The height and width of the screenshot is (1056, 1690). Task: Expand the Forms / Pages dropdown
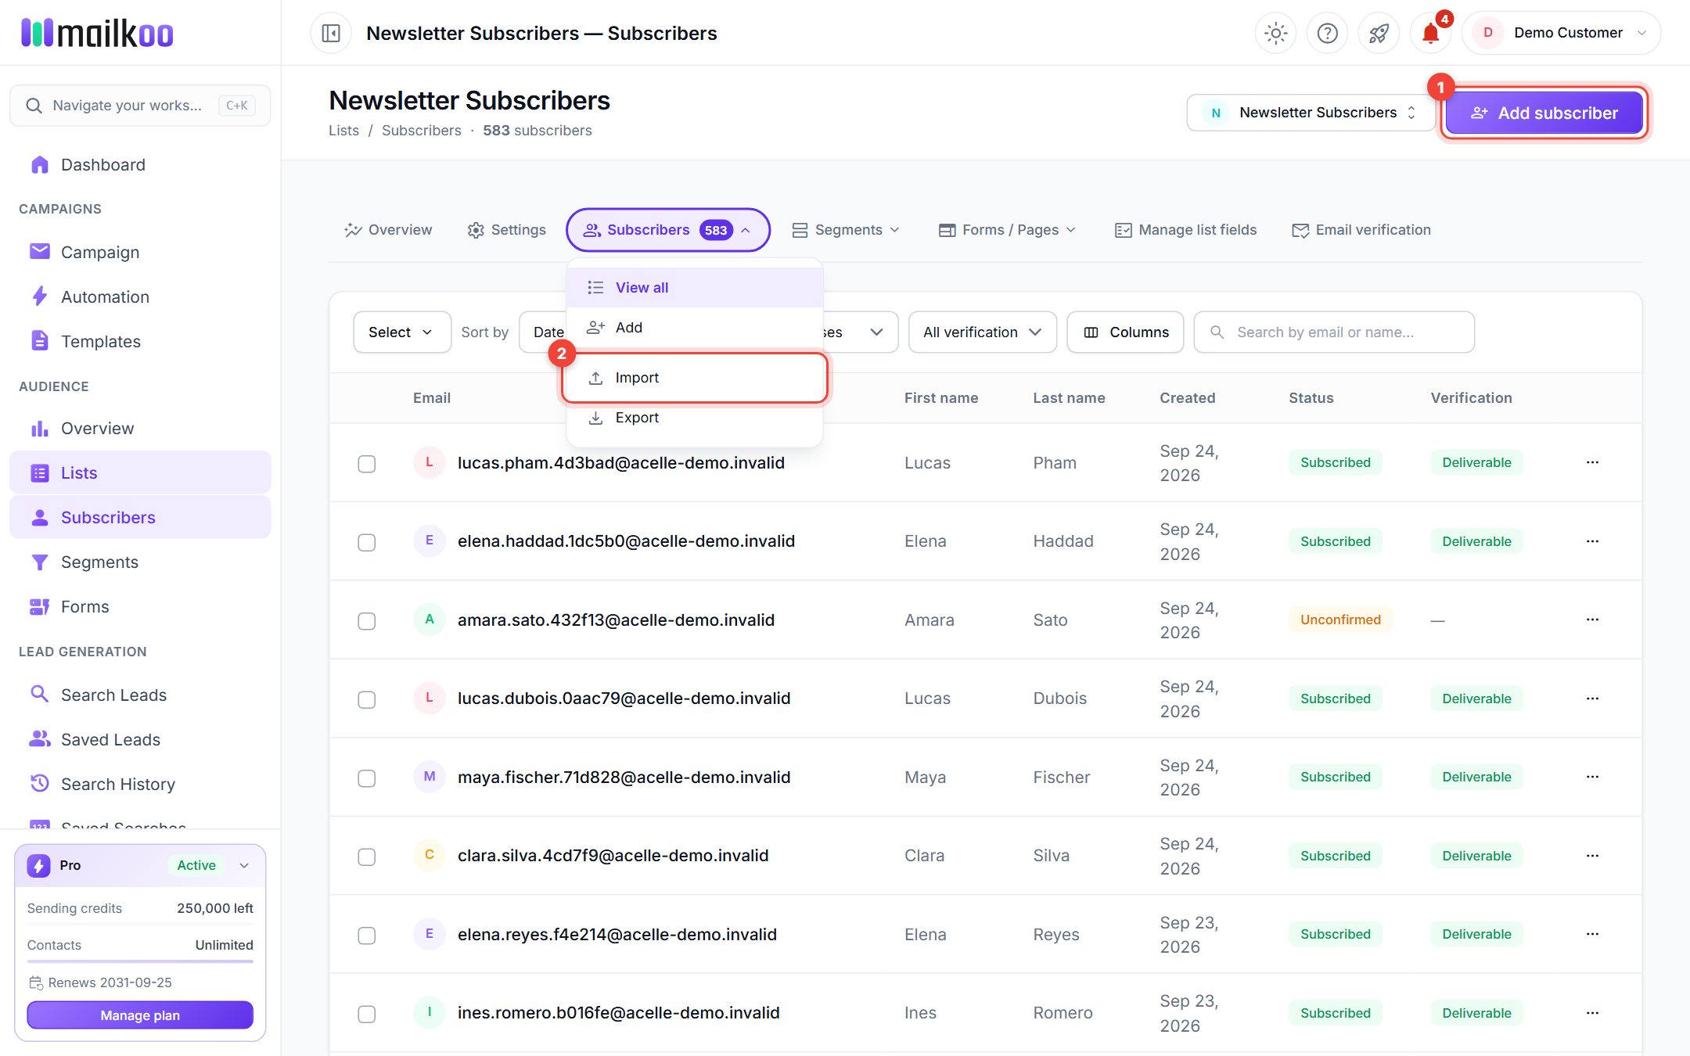click(x=1007, y=230)
